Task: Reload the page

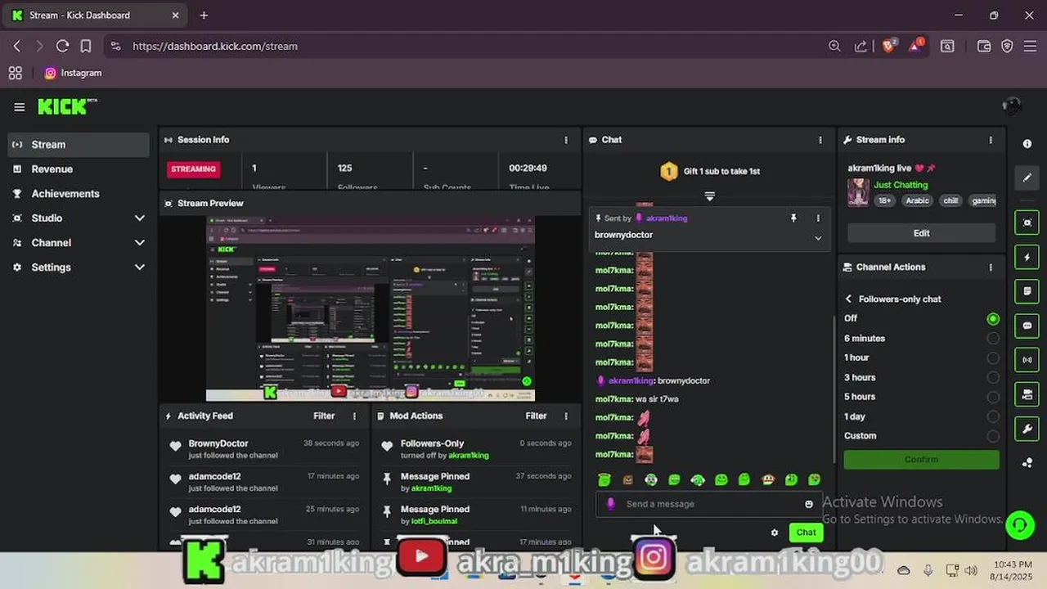Action: (x=62, y=47)
